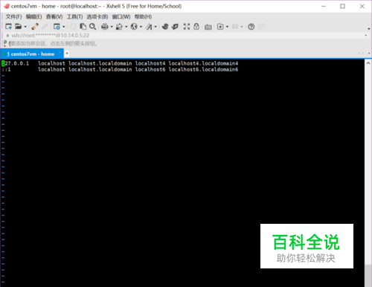372x287 pixels.
Task: Open the 查看(V) menu
Action: pyautogui.click(x=54, y=16)
